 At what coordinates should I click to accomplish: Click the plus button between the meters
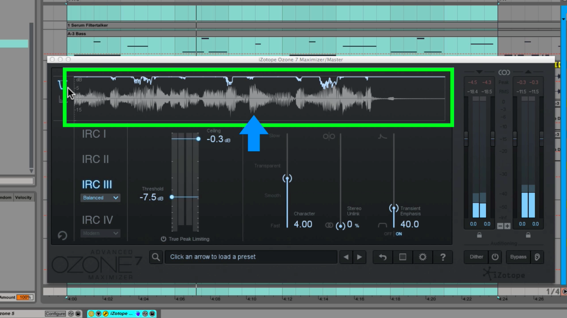[507, 226]
